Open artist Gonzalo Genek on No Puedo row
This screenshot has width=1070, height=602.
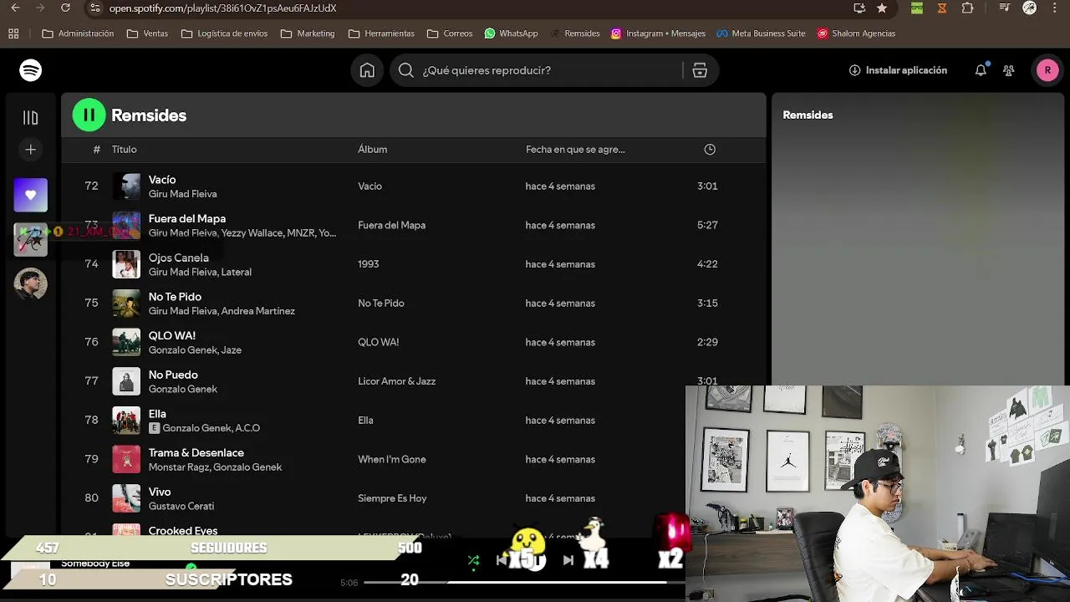tap(183, 389)
